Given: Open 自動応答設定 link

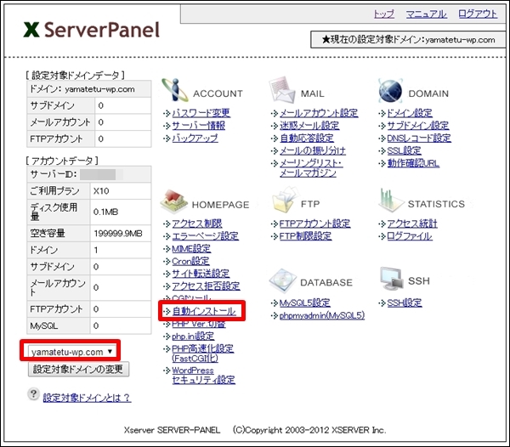Looking at the screenshot, I should [x=307, y=139].
